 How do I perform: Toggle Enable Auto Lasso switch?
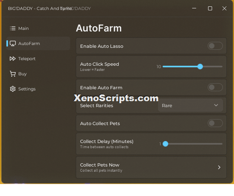click(x=215, y=46)
